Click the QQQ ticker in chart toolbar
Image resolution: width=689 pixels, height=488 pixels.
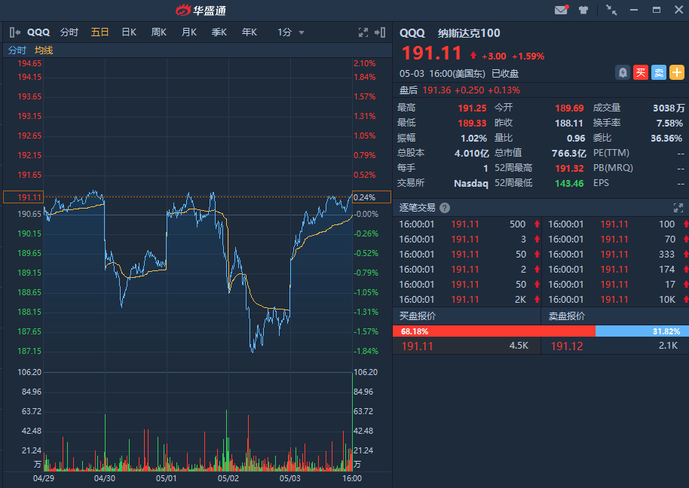click(38, 32)
